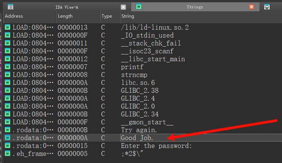
Task: Sort by the Address column header
Action: click(x=14, y=16)
